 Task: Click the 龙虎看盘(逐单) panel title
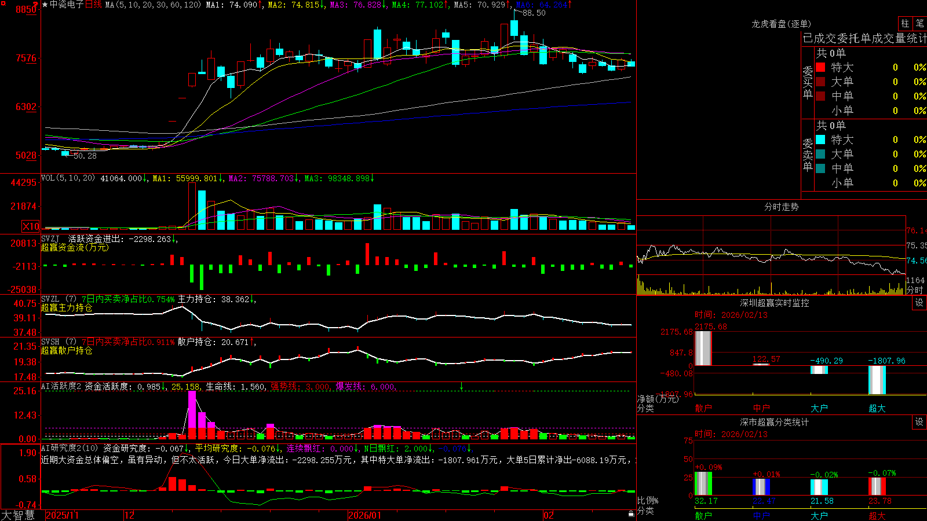[x=781, y=24]
